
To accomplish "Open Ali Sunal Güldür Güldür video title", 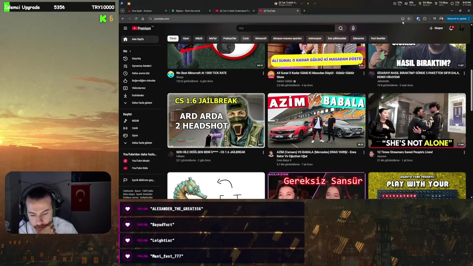I will pyautogui.click(x=315, y=75).
